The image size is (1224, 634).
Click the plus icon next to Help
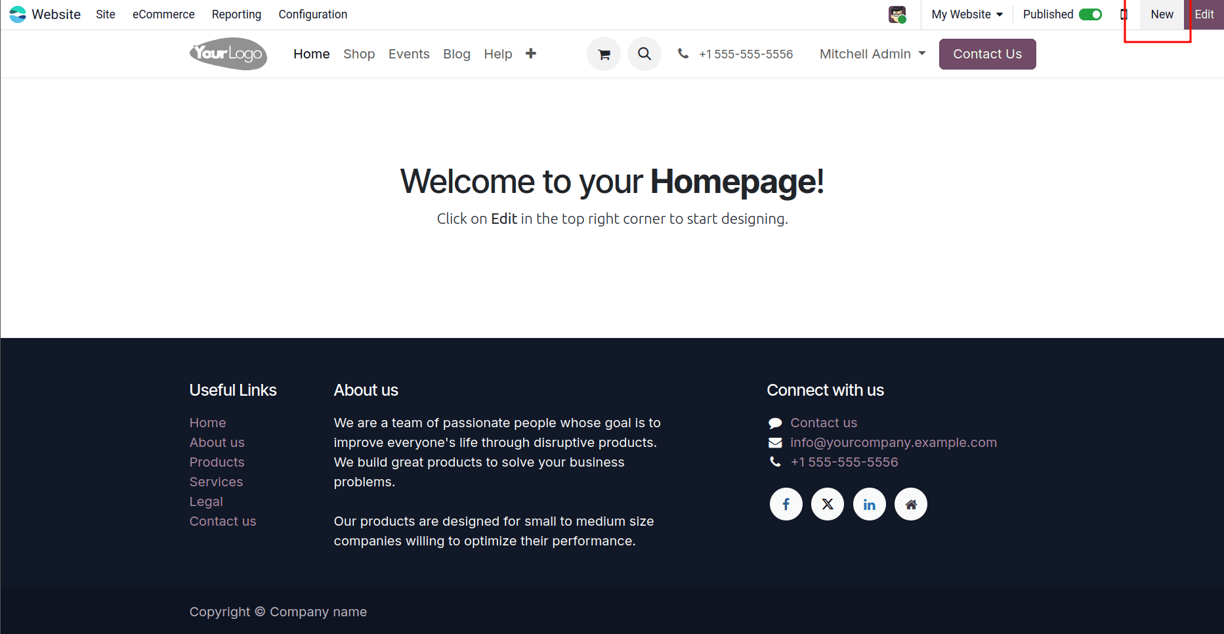tap(530, 53)
